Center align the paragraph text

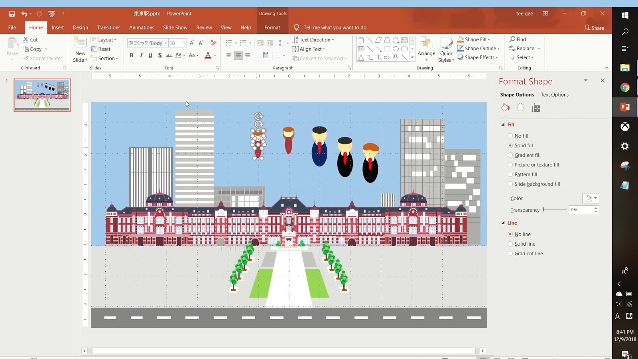pyautogui.click(x=238, y=55)
